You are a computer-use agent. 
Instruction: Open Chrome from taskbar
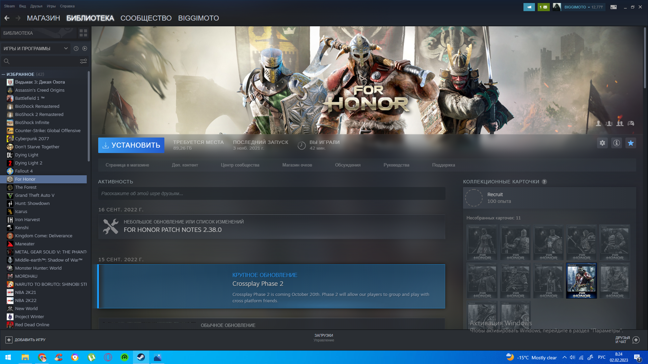pyautogui.click(x=42, y=357)
